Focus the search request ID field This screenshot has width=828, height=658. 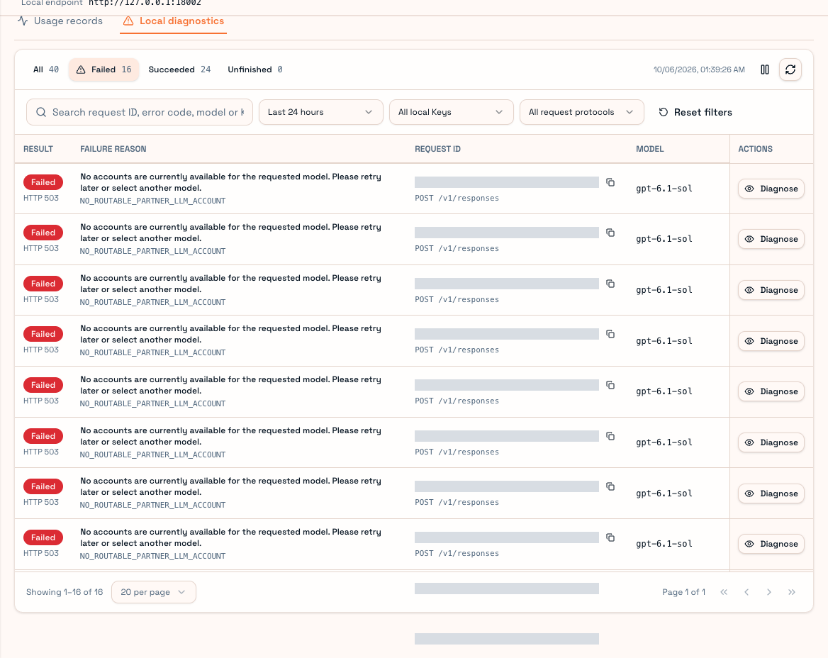pyautogui.click(x=140, y=113)
